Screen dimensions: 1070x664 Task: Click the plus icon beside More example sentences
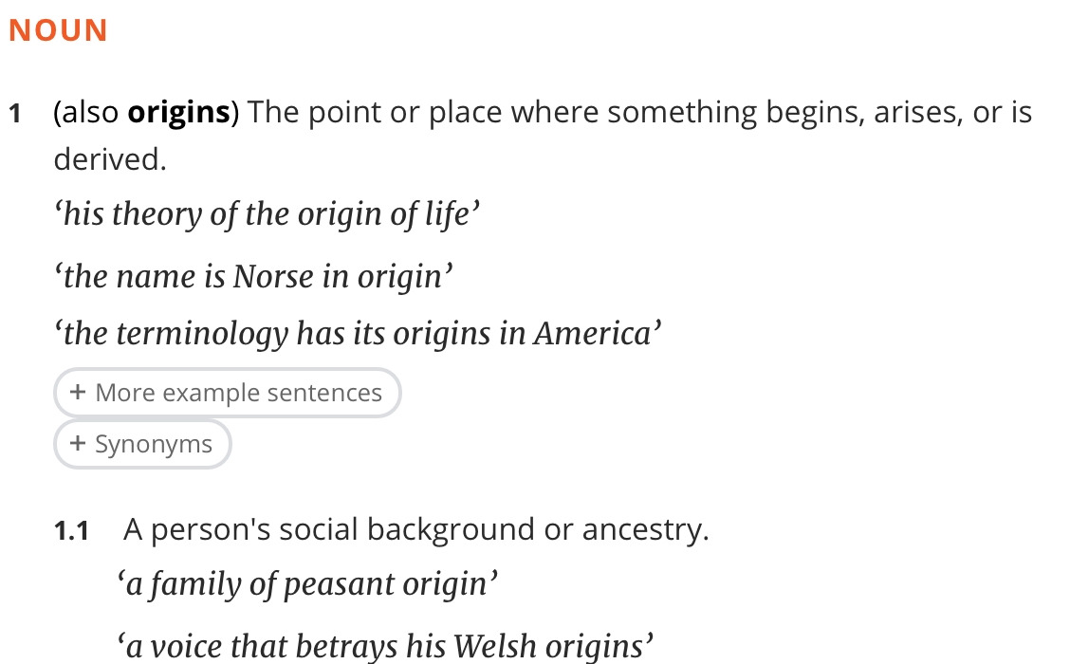[x=77, y=392]
